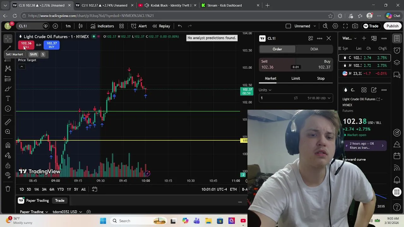The image size is (404, 227).
Task: Toggle Stay in Drawing Mode pencil-lock
Action: click(8, 155)
